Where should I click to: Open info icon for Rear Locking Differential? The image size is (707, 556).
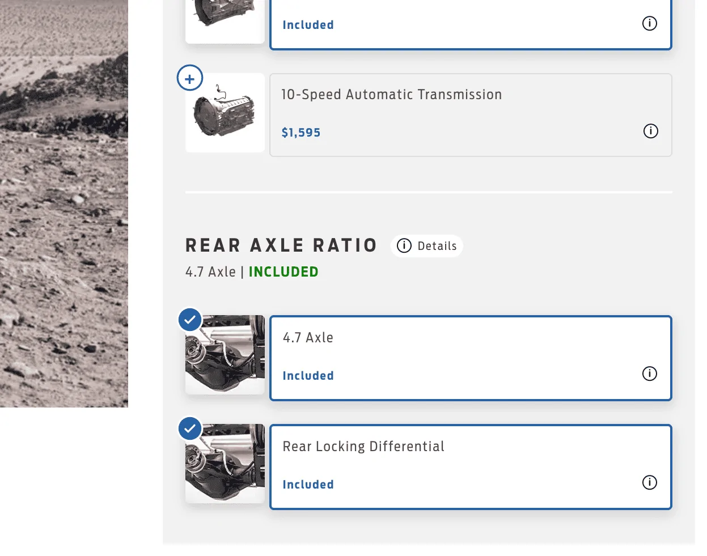point(650,482)
